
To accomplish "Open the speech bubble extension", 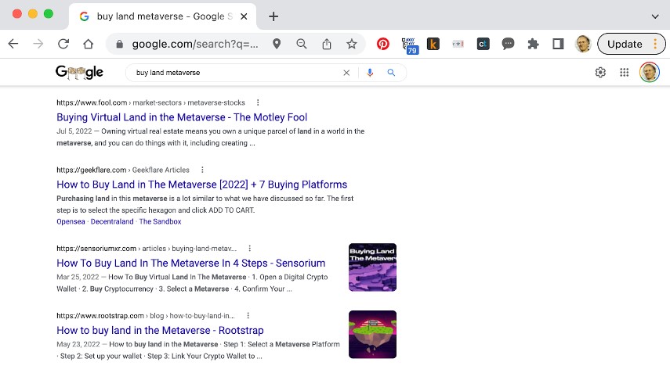I will 508,44.
